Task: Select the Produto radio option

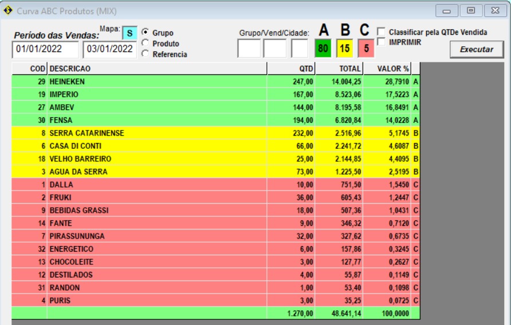Action: [145, 43]
